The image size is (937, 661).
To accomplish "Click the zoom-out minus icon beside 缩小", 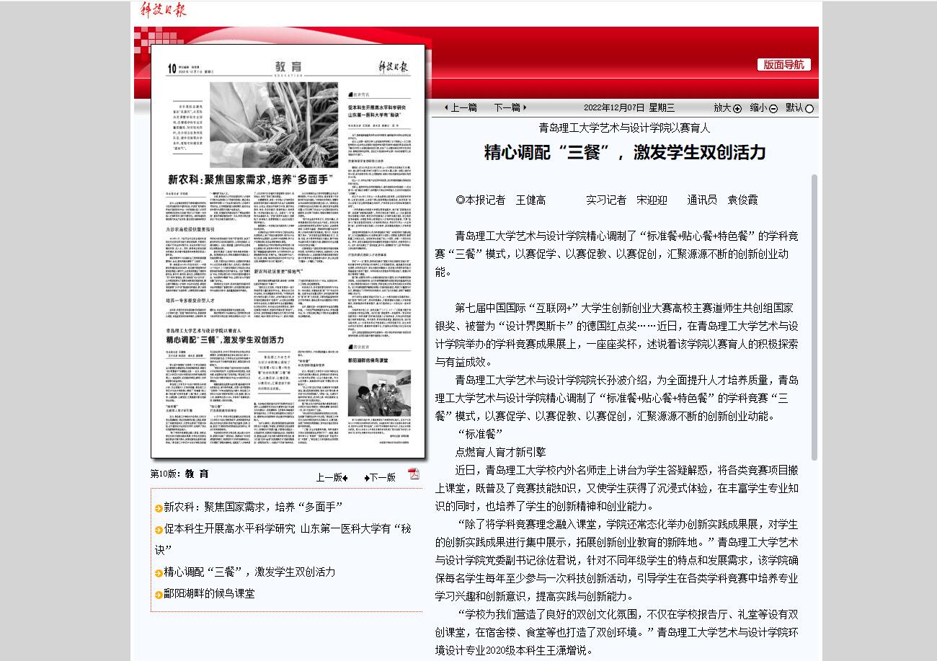I will pos(773,109).
